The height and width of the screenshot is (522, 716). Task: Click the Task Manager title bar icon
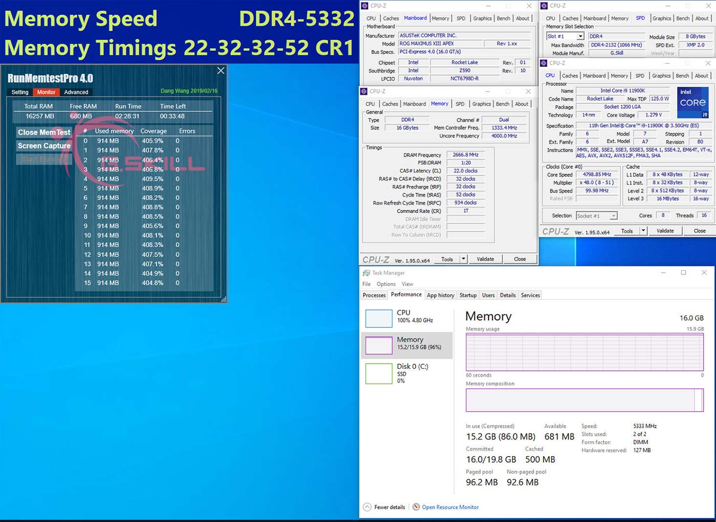click(366, 273)
